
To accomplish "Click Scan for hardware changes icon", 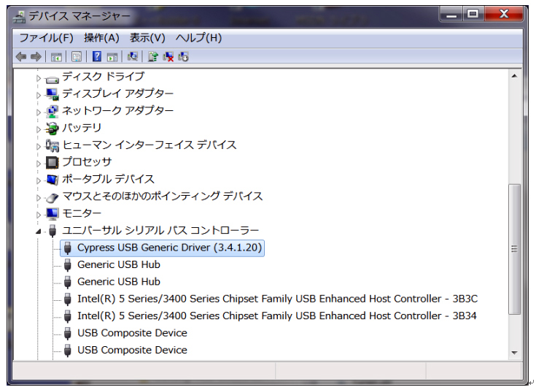I will [132, 56].
